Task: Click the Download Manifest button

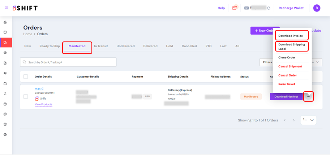Action: pos(286,97)
